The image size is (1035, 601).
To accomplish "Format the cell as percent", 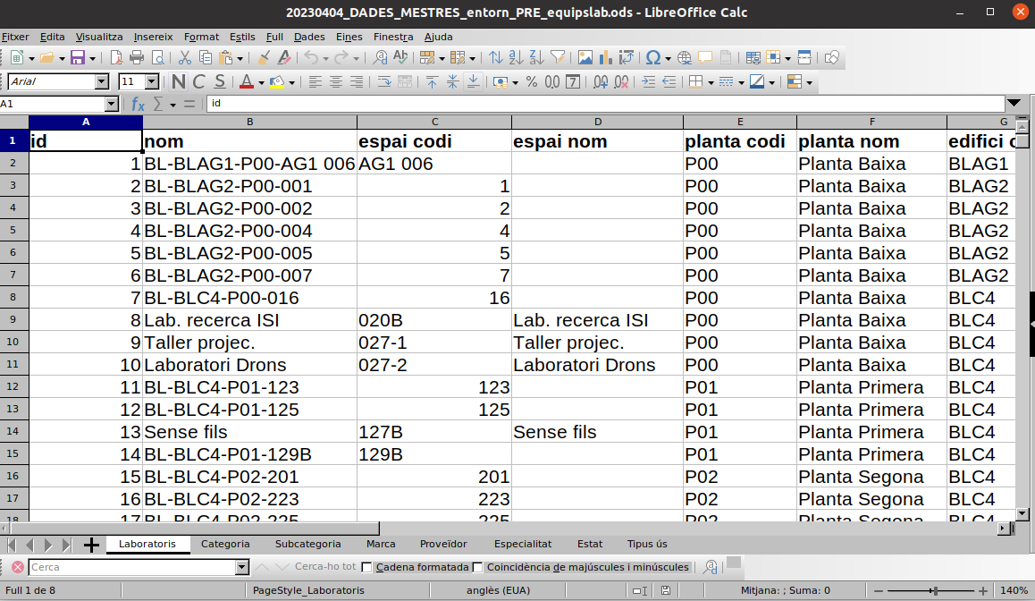I will [x=531, y=82].
